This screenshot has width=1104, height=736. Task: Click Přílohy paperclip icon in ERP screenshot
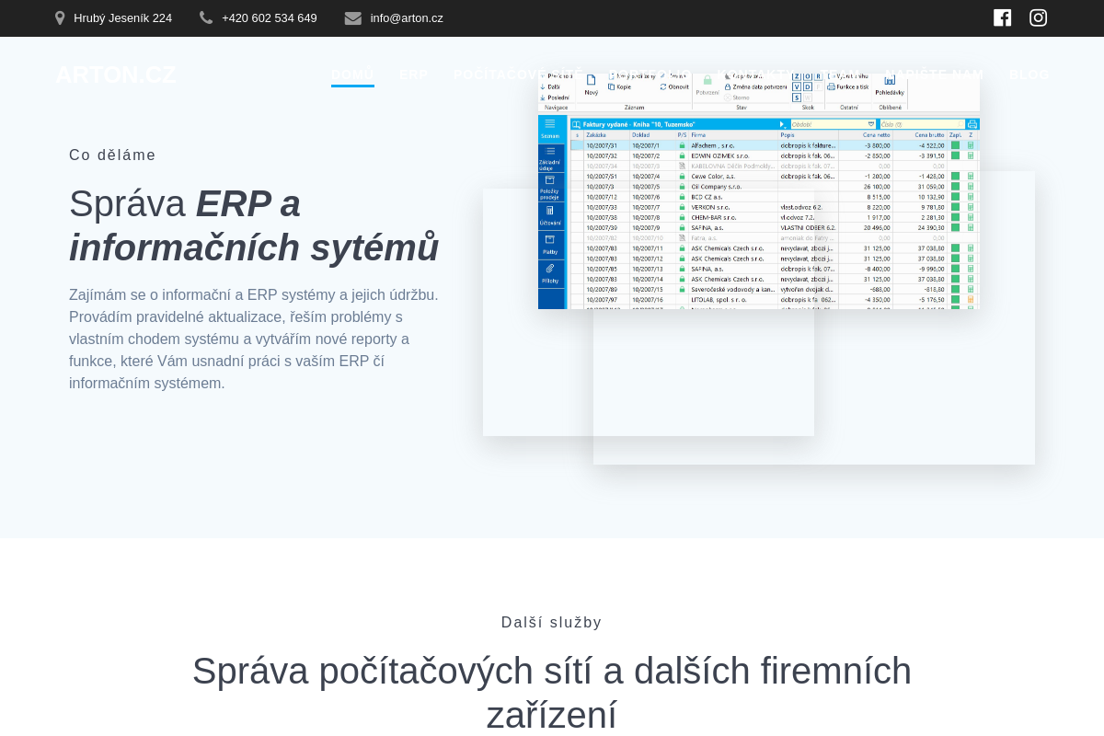pos(550,269)
